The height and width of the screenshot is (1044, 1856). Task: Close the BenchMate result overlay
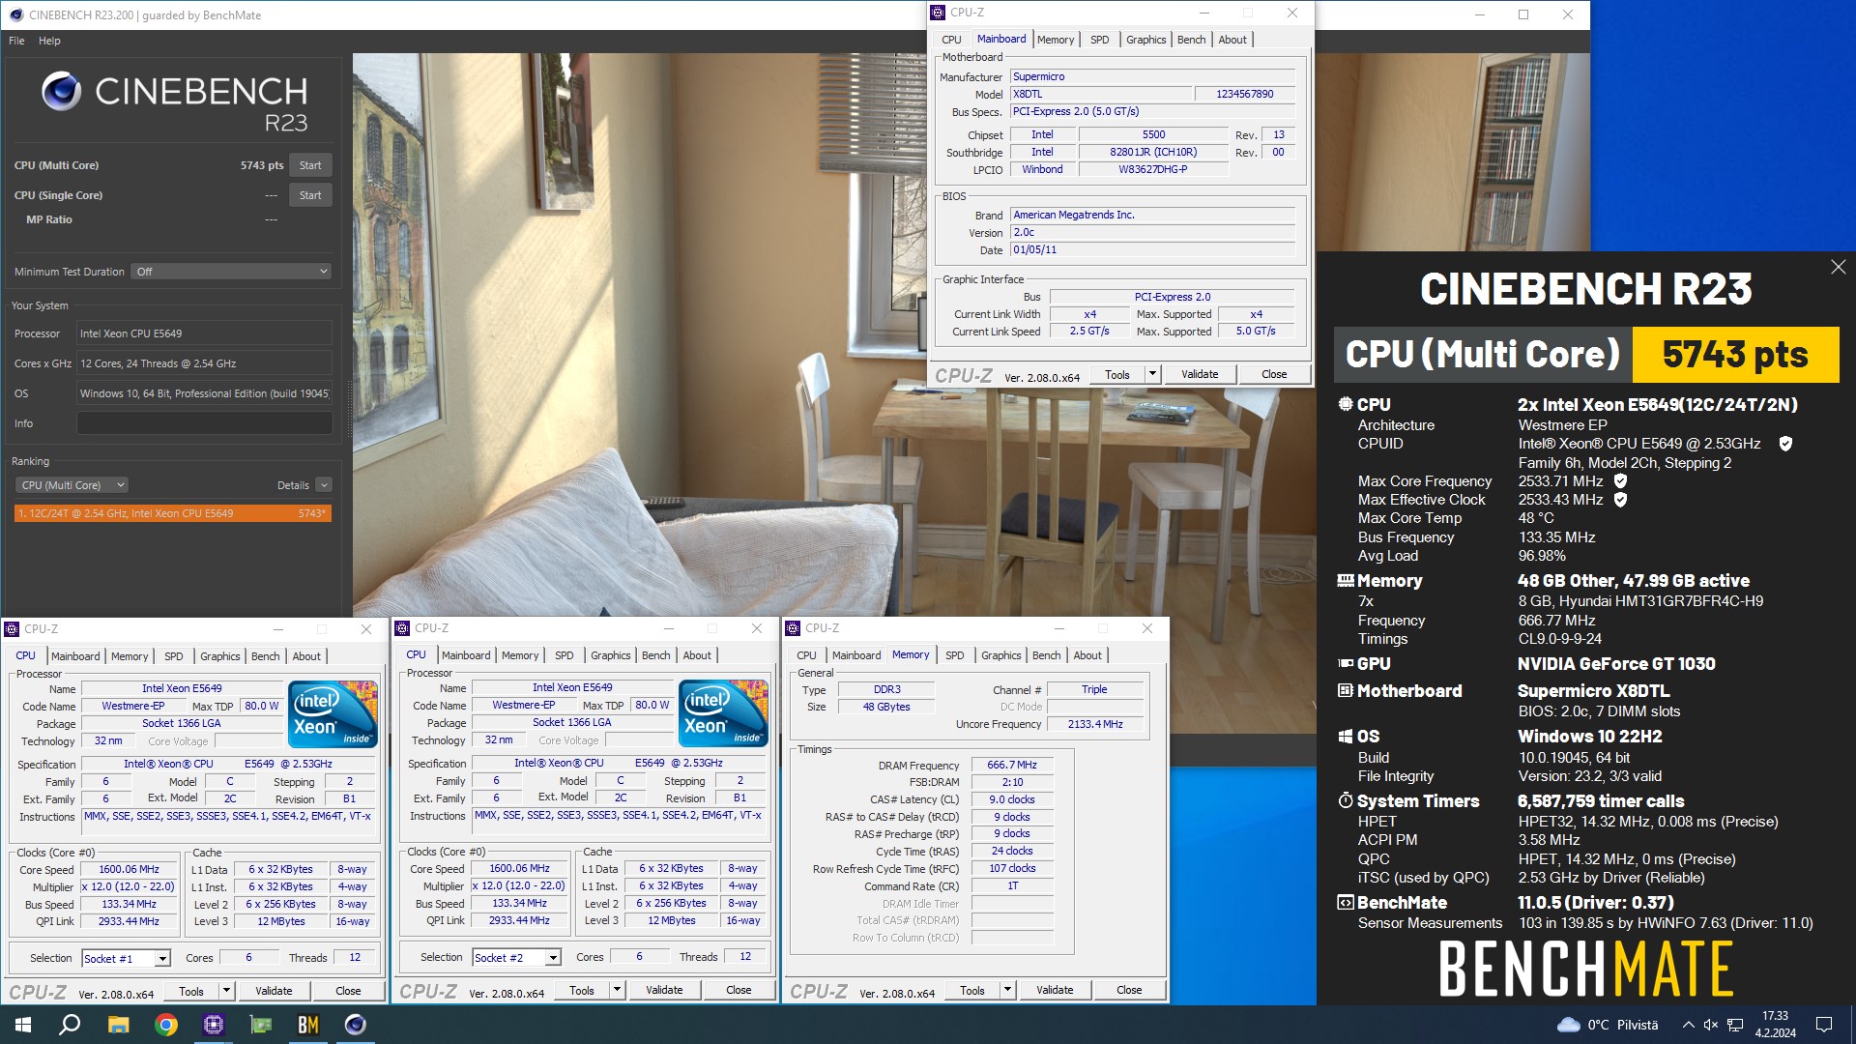(1838, 267)
